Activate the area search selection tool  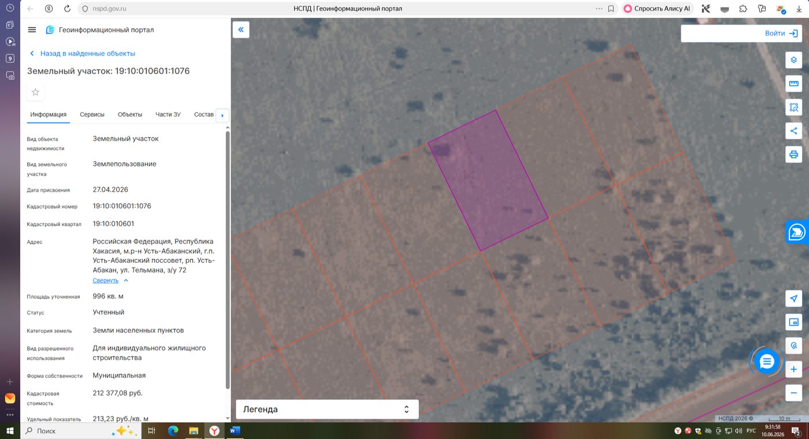(794, 107)
